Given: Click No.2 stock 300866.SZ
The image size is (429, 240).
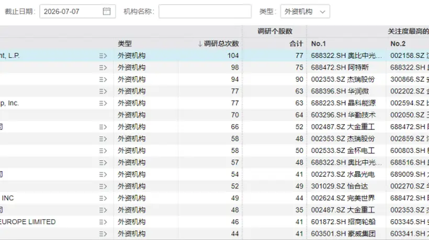Looking at the screenshot, I should point(410,79).
